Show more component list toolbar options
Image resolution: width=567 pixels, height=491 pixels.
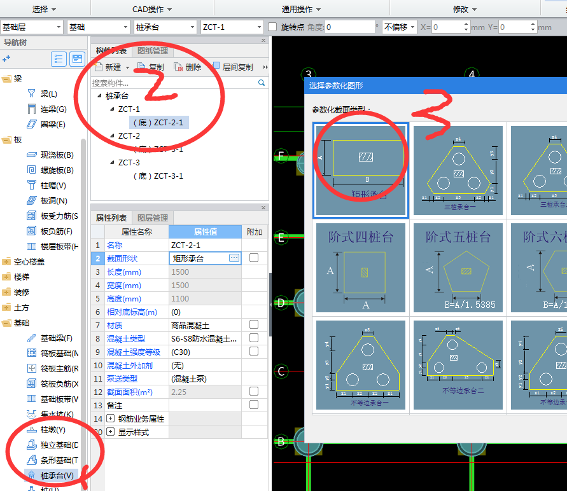tap(265, 67)
